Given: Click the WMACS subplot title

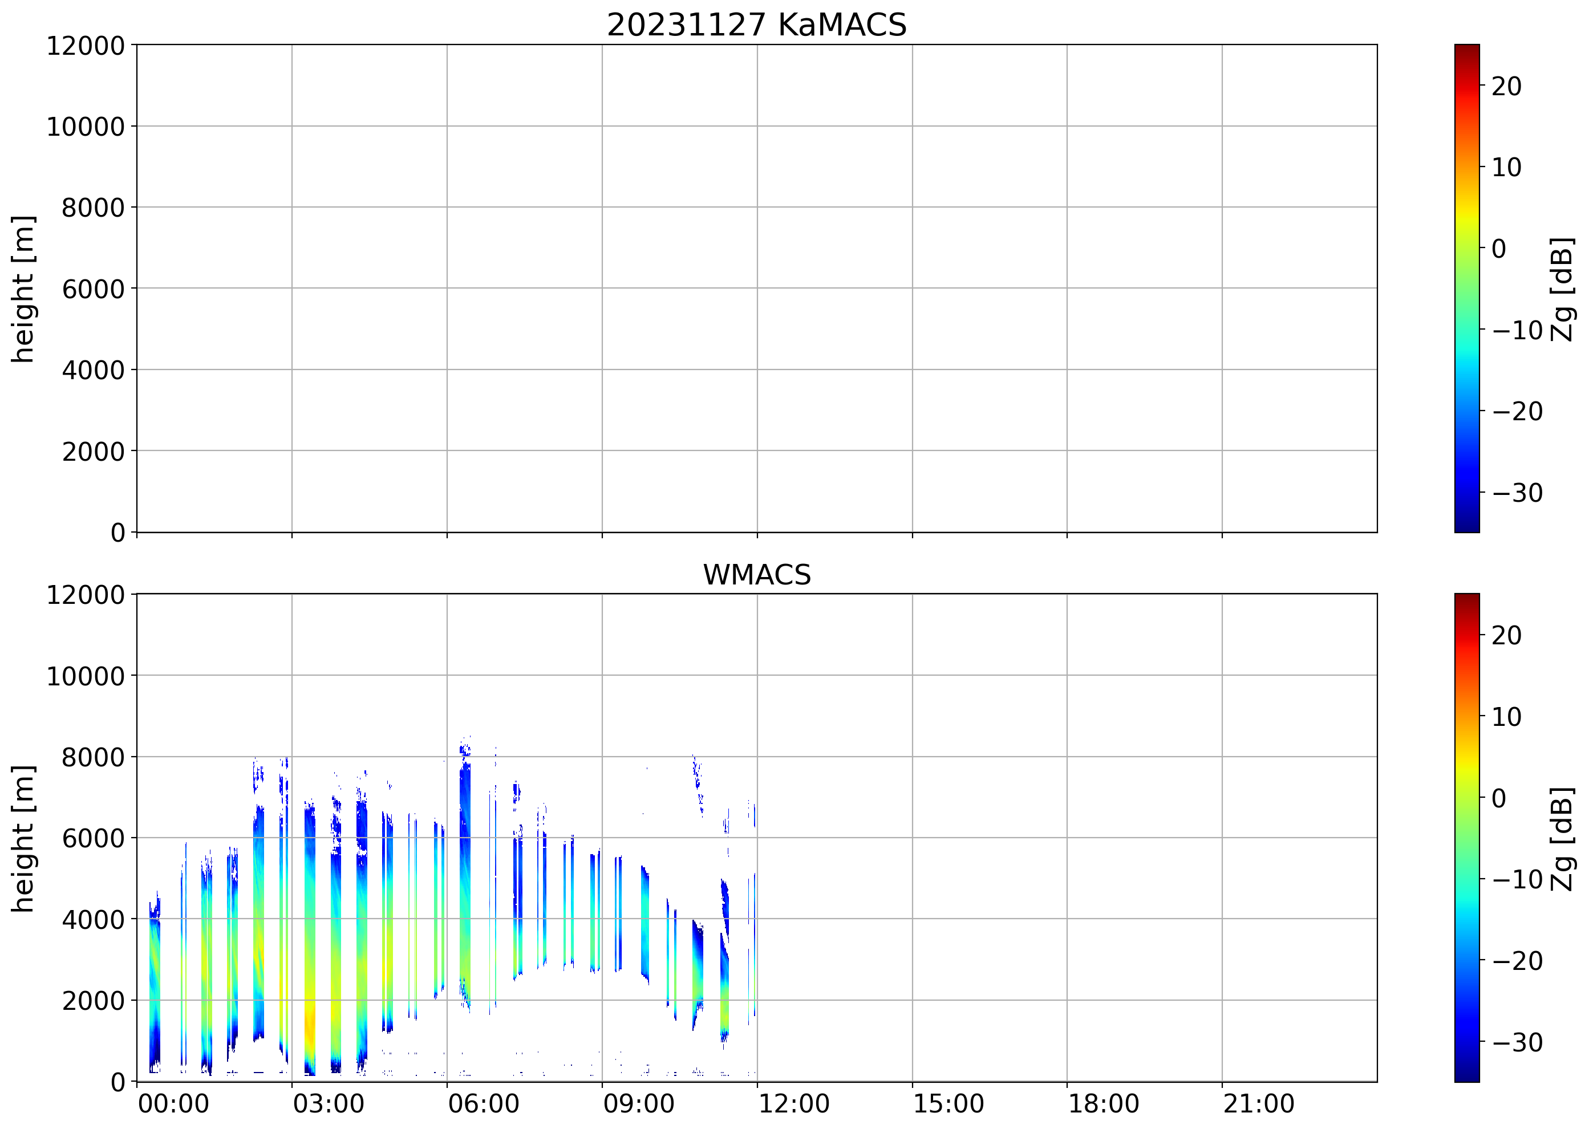Looking at the screenshot, I should pos(757,575).
